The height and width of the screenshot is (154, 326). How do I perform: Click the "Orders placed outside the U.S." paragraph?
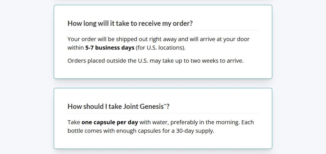click(155, 61)
